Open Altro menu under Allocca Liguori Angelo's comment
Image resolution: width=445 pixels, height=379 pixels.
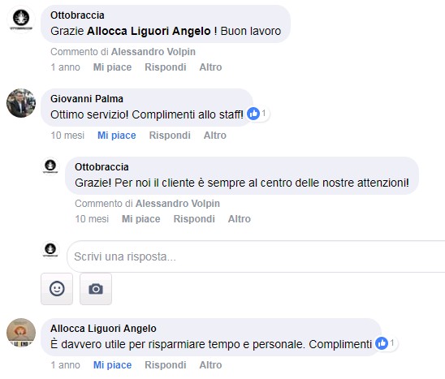pos(210,365)
